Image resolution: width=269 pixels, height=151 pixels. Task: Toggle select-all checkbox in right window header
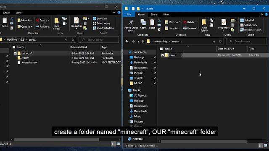(x=161, y=49)
